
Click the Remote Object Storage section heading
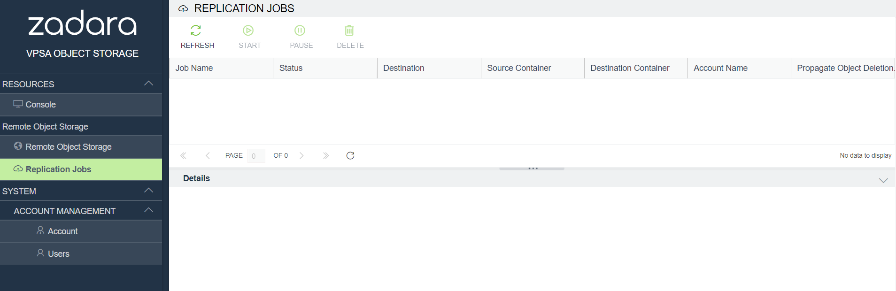pos(45,127)
